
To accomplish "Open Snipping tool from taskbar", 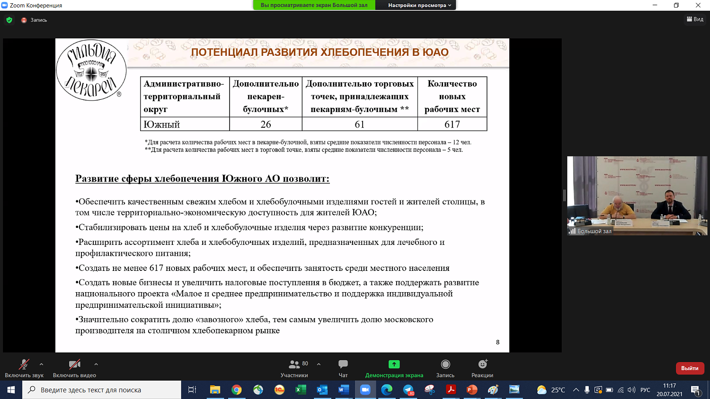I will pos(430,390).
